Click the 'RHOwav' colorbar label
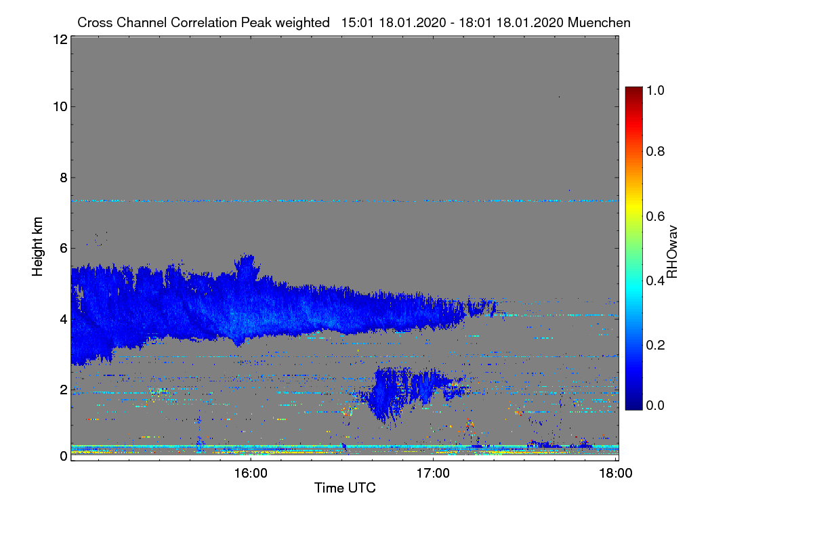Image resolution: width=813 pixels, height=542 pixels. coord(672,252)
